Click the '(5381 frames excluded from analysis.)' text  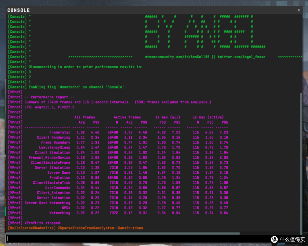point(173,102)
